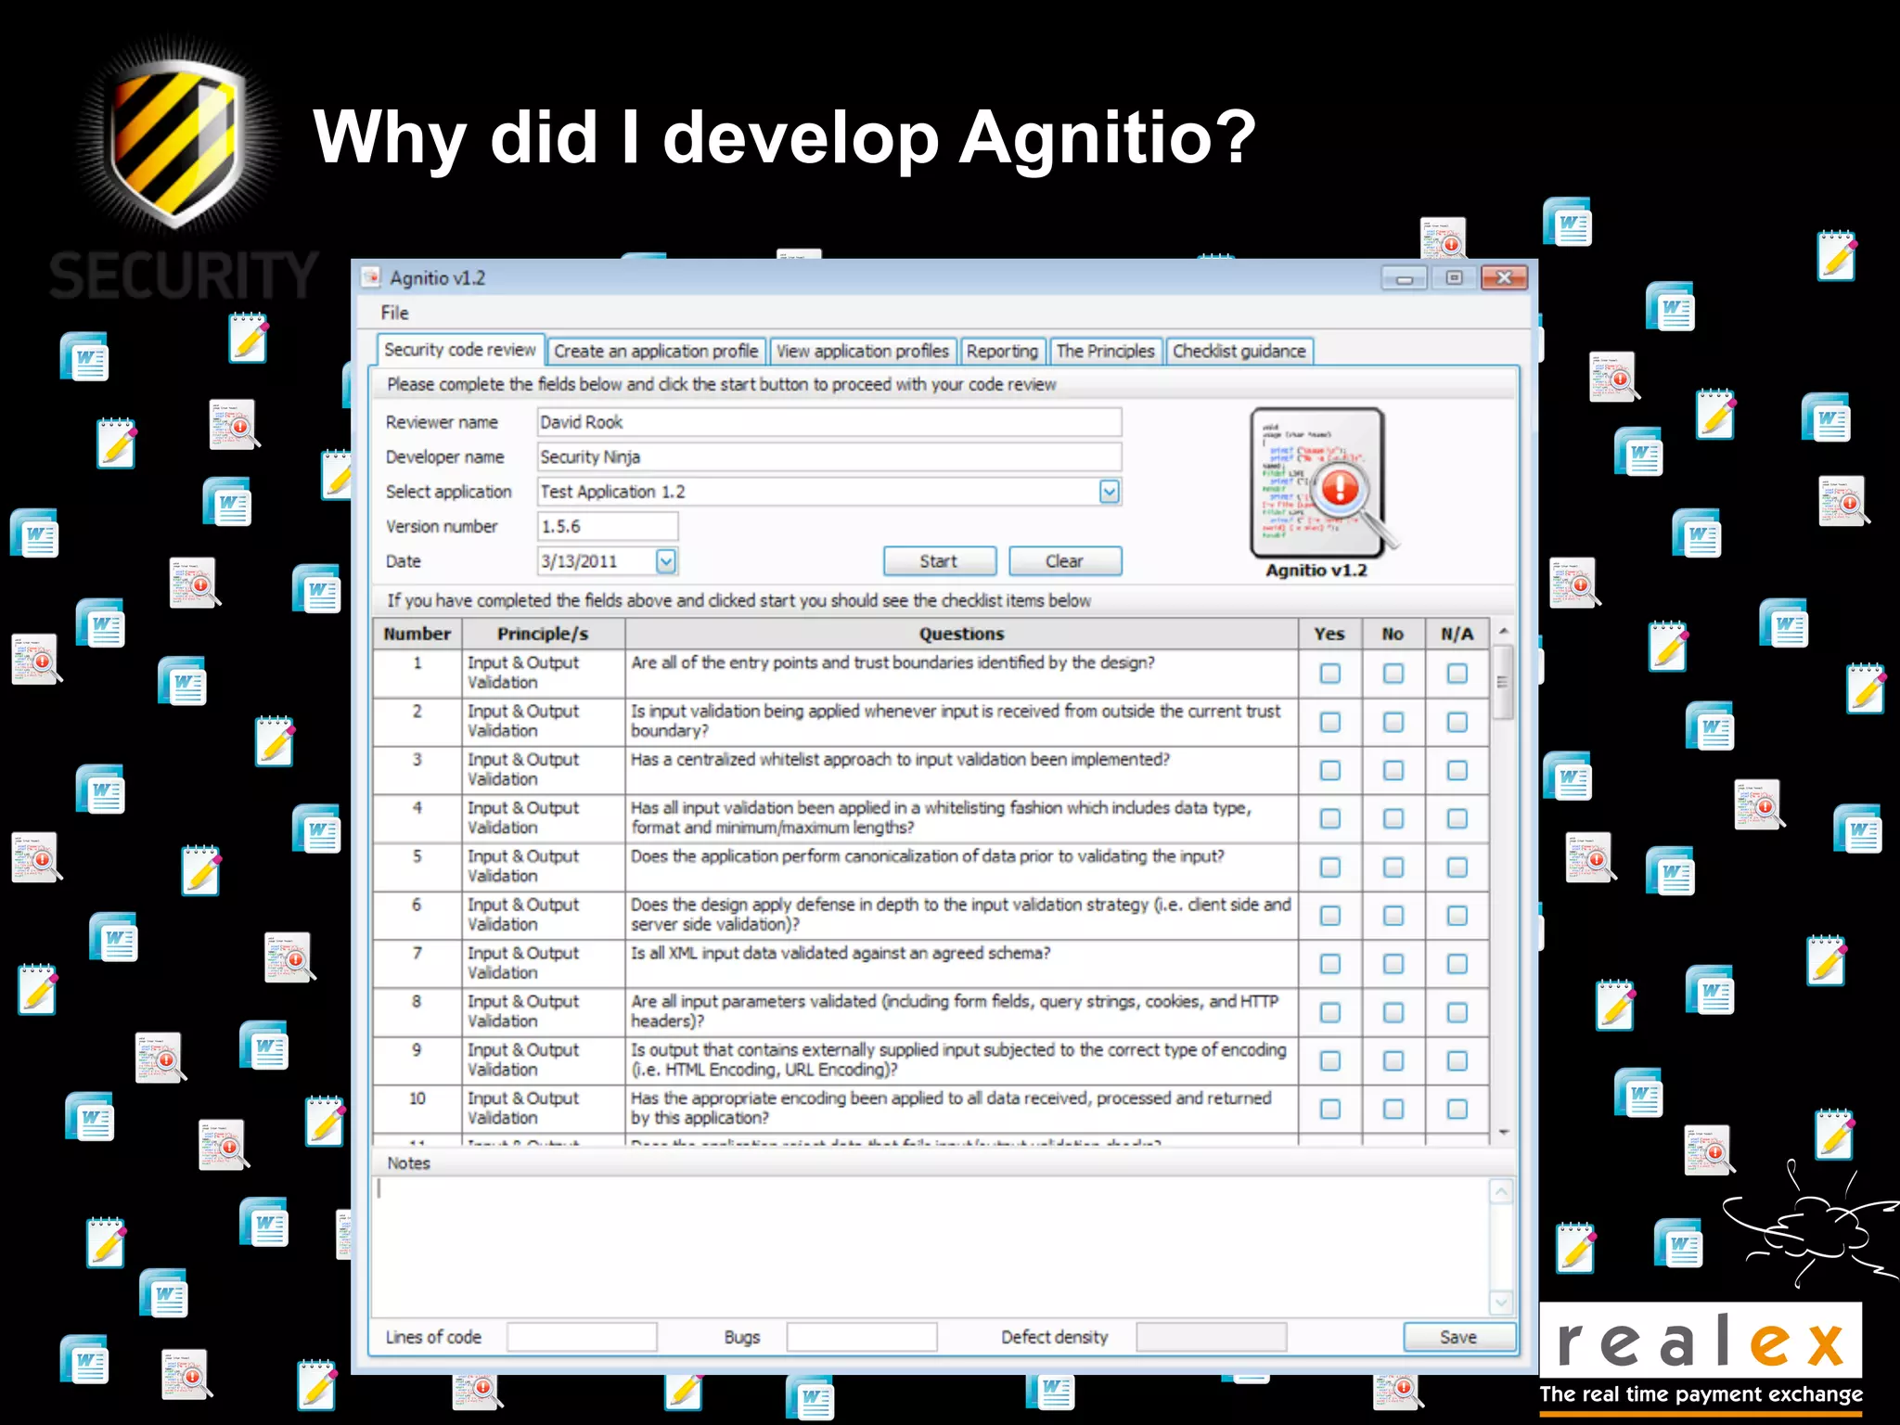The image size is (1900, 1425).
Task: Open the Date picker dropdown
Action: click(x=666, y=561)
